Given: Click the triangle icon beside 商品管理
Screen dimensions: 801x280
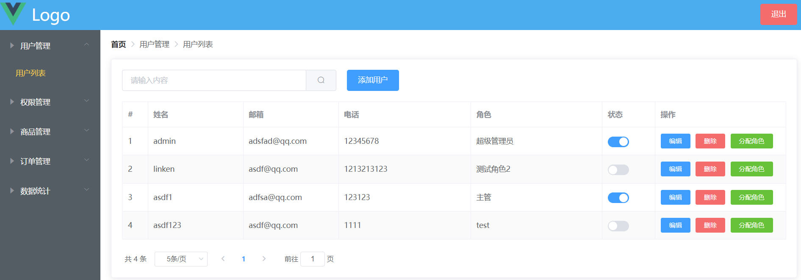Looking at the screenshot, I should 12,131.
